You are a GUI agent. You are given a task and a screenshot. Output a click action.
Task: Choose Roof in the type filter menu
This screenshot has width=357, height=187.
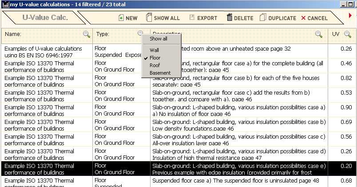155,65
